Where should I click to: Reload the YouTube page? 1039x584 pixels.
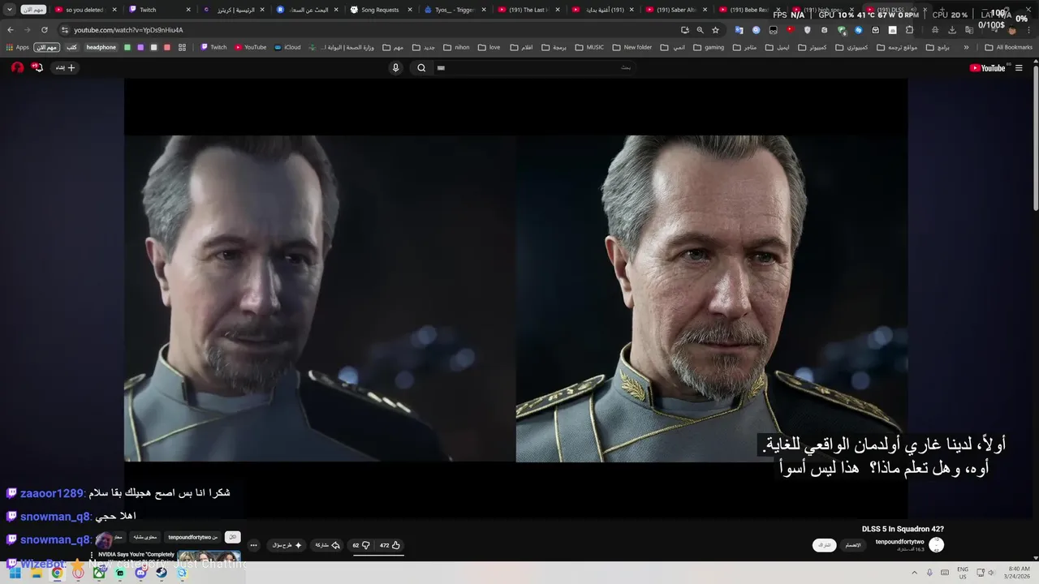click(x=43, y=30)
